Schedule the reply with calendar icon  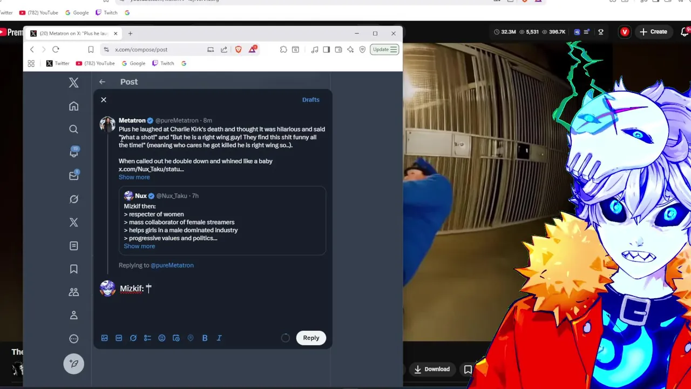(x=176, y=338)
